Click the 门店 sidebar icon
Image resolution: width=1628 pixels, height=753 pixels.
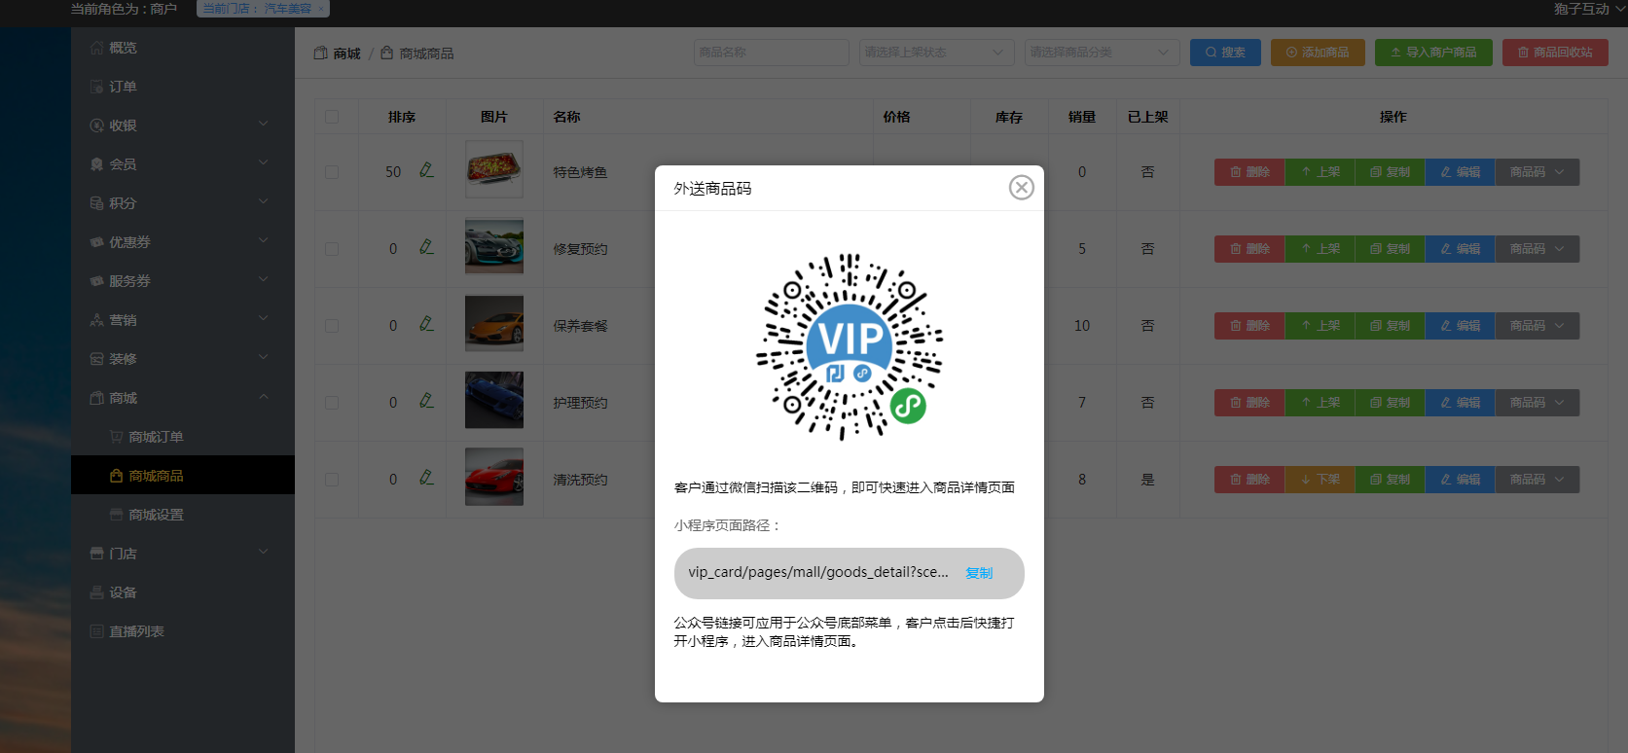pyautogui.click(x=96, y=554)
